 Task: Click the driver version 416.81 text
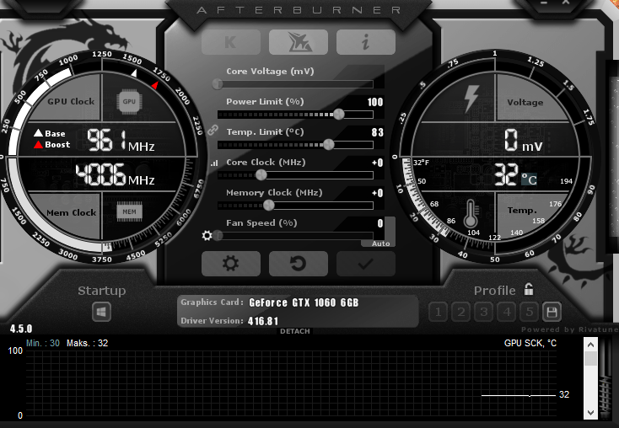pyautogui.click(x=263, y=321)
